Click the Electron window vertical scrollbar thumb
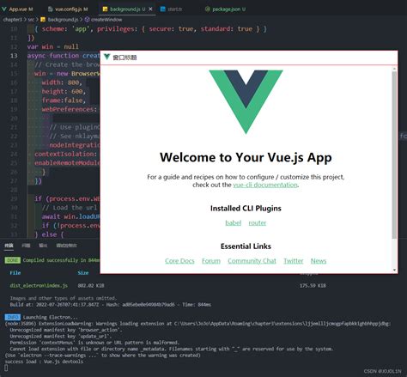Image resolution: width=407 pixels, height=377 pixels. point(394,155)
